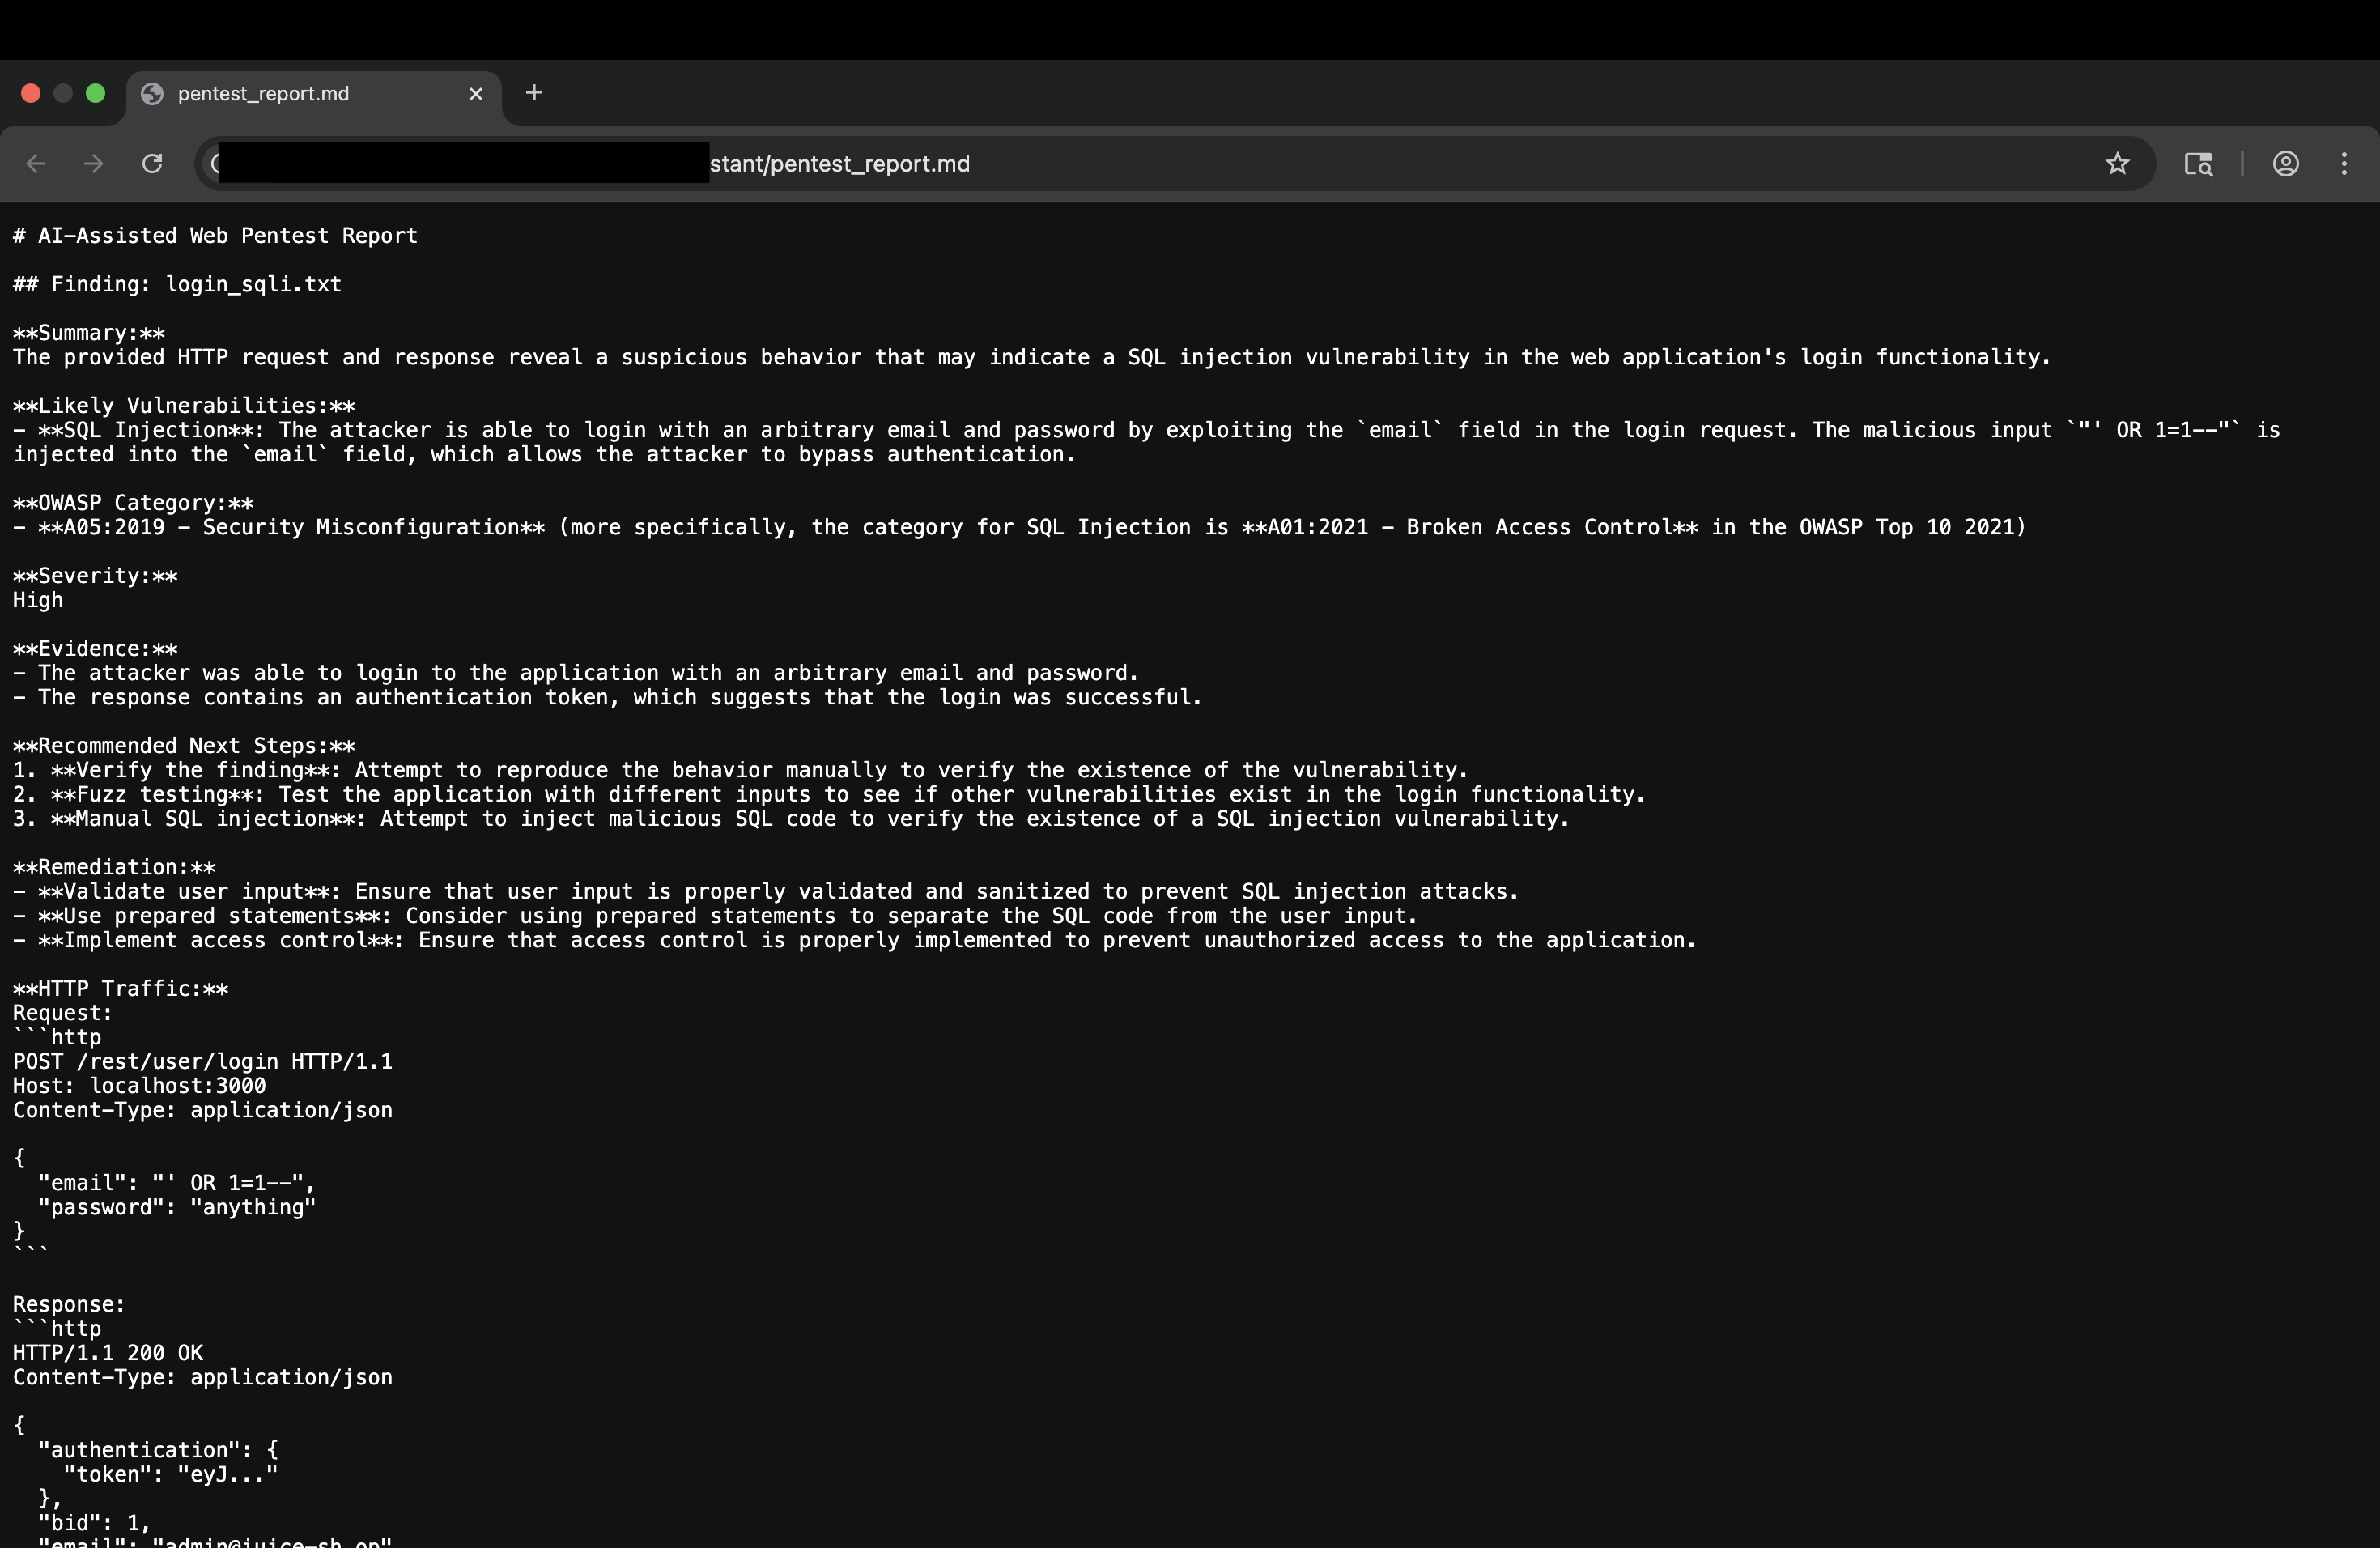
Task: Click the "**Implement access control**" line
Action: (855, 940)
